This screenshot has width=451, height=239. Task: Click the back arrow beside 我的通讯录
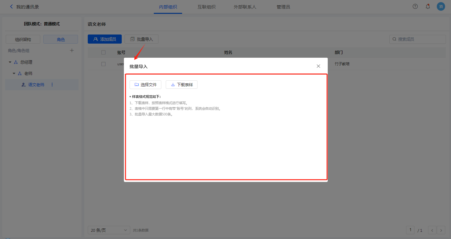(12, 7)
